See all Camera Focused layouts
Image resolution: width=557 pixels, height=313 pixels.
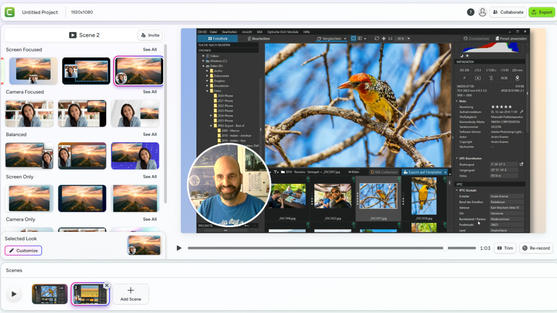(149, 92)
